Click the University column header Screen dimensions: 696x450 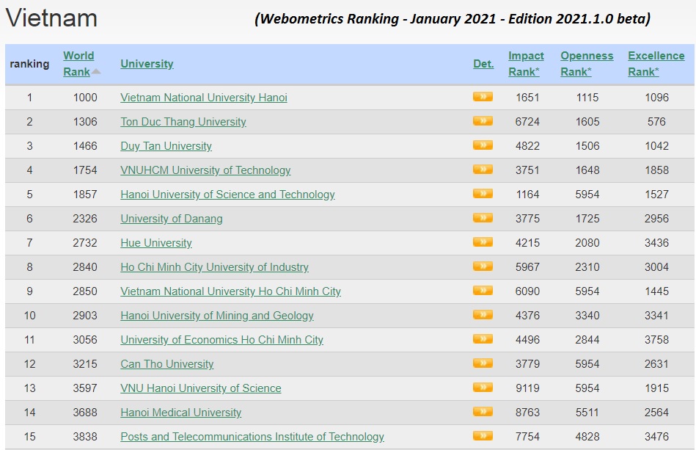click(x=147, y=64)
